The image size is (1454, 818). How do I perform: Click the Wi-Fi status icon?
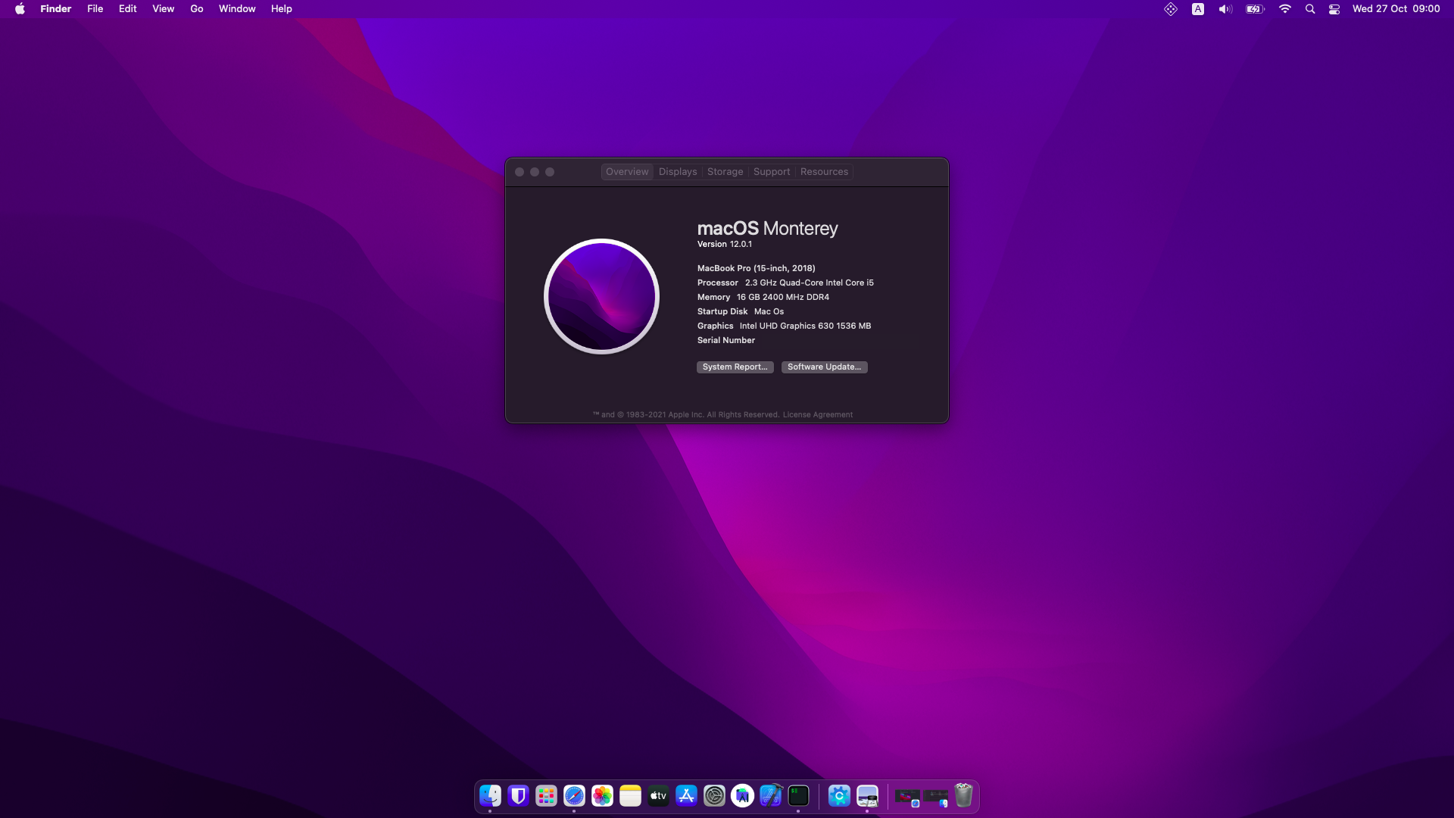point(1284,9)
